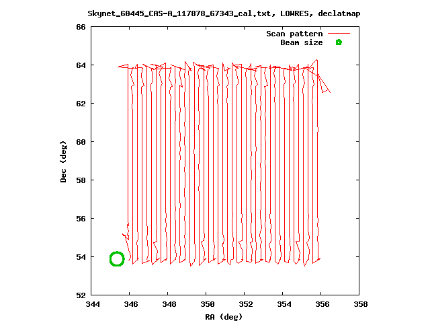Viewport: 430px width, 323px height.
Task: Click the RA axis value 344
Action: [93, 304]
